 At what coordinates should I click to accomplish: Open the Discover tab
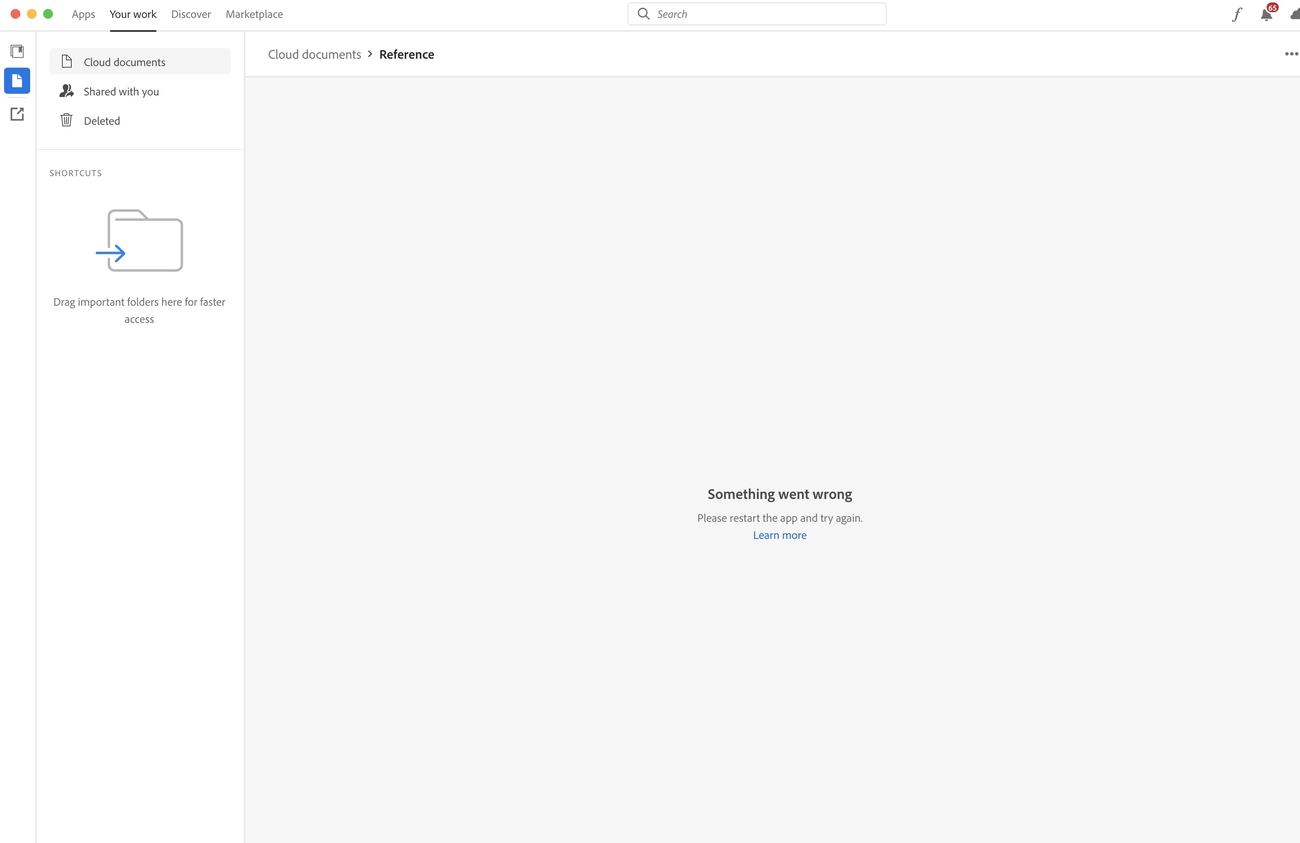191,14
